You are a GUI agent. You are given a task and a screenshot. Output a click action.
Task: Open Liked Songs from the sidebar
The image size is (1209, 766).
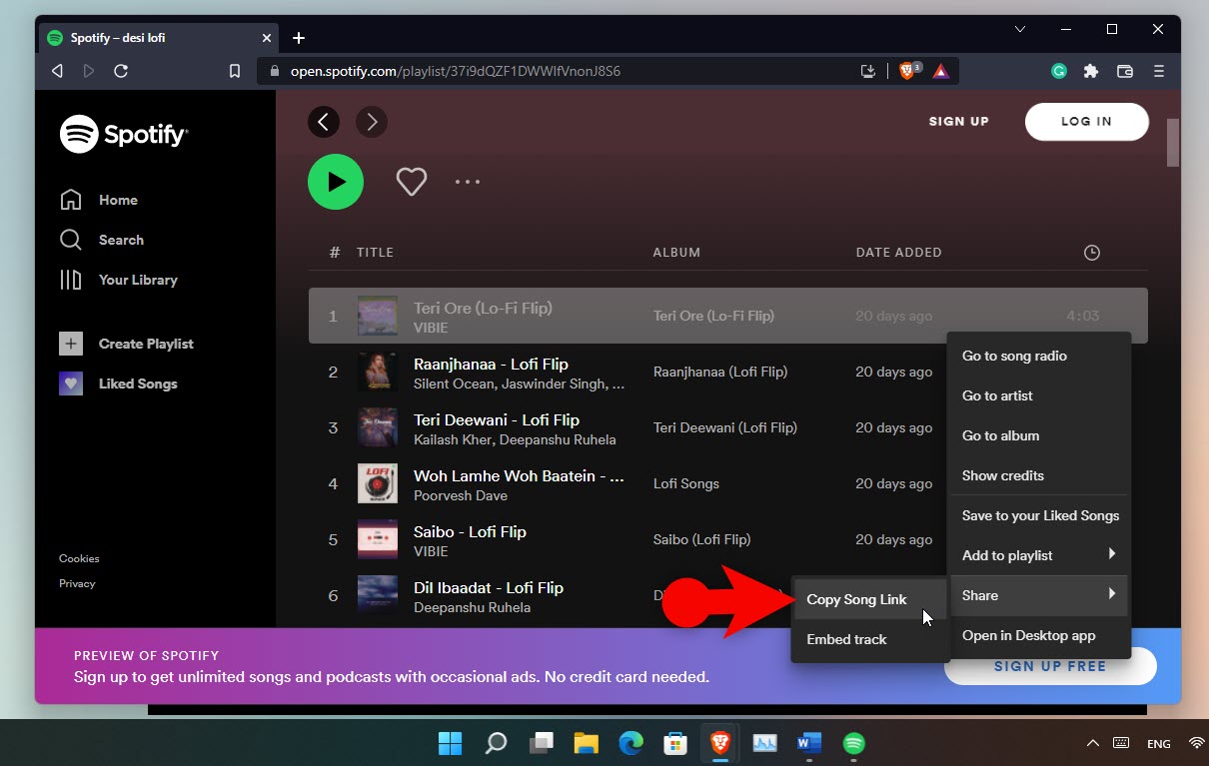(118, 383)
